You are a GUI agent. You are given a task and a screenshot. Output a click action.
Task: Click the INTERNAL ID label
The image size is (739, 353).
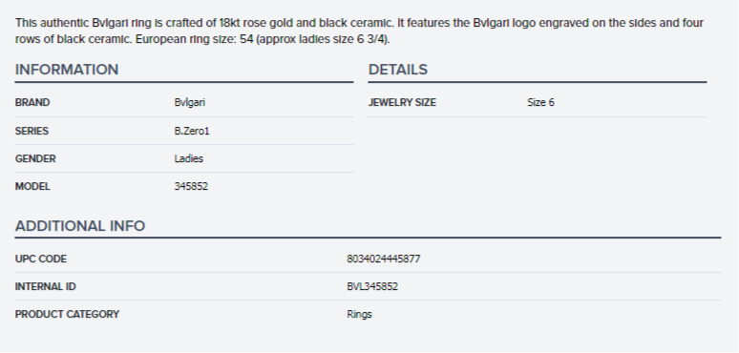(x=45, y=286)
